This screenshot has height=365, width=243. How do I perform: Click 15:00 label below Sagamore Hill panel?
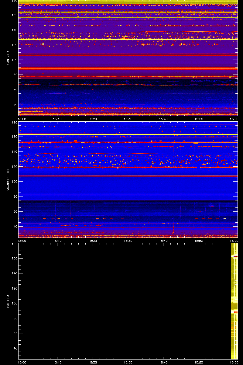(x=22, y=241)
